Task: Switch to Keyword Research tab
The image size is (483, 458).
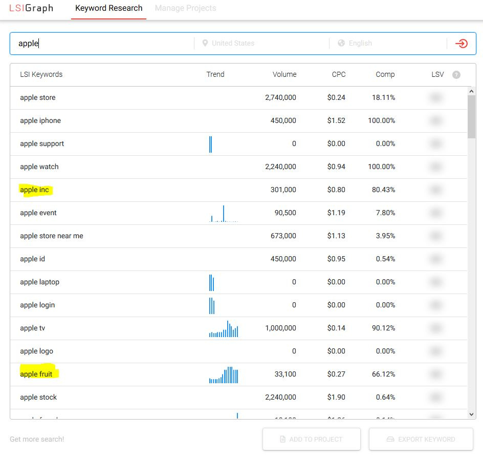Action: point(109,8)
